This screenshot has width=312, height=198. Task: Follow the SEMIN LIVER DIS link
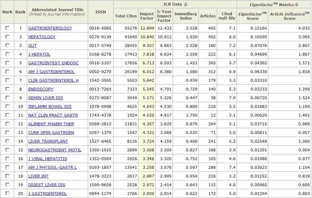tap(46, 98)
